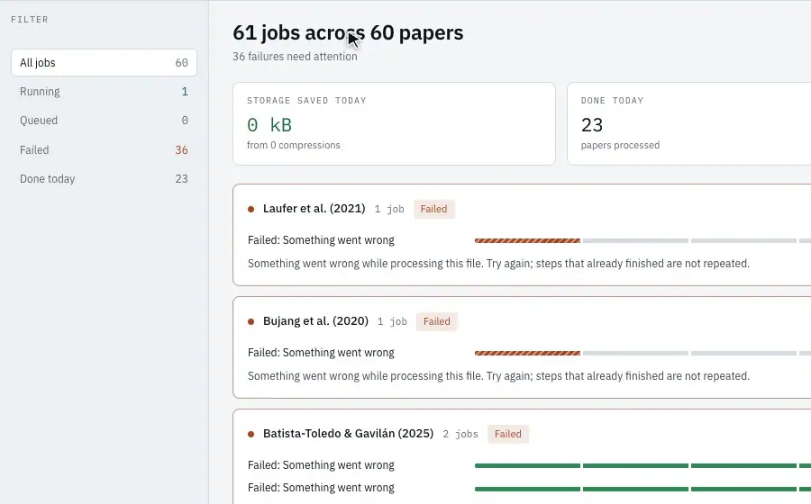This screenshot has height=504, width=811.
Task: Click the '23' done today value
Action: pyautogui.click(x=592, y=125)
